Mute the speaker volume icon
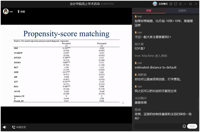 [x=5, y=127]
